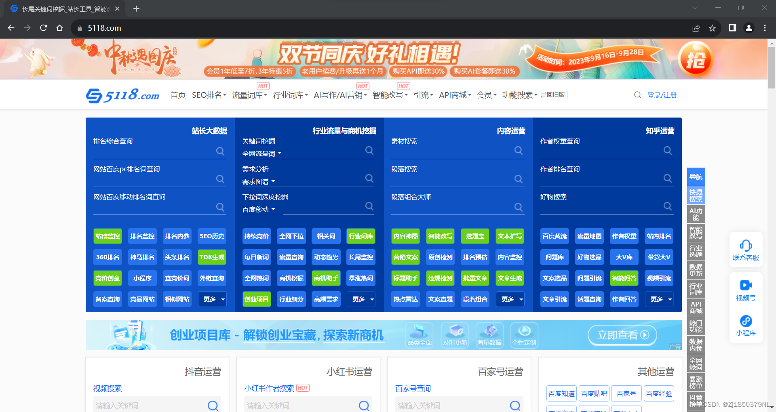Expand 更多 under 站长大数据
The height and width of the screenshot is (412, 776).
click(212, 299)
